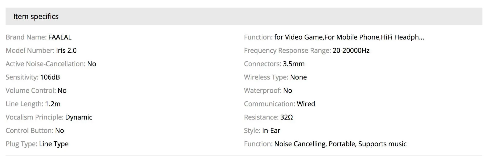Select the Vocalism Principle Dynamic entry

[49, 117]
